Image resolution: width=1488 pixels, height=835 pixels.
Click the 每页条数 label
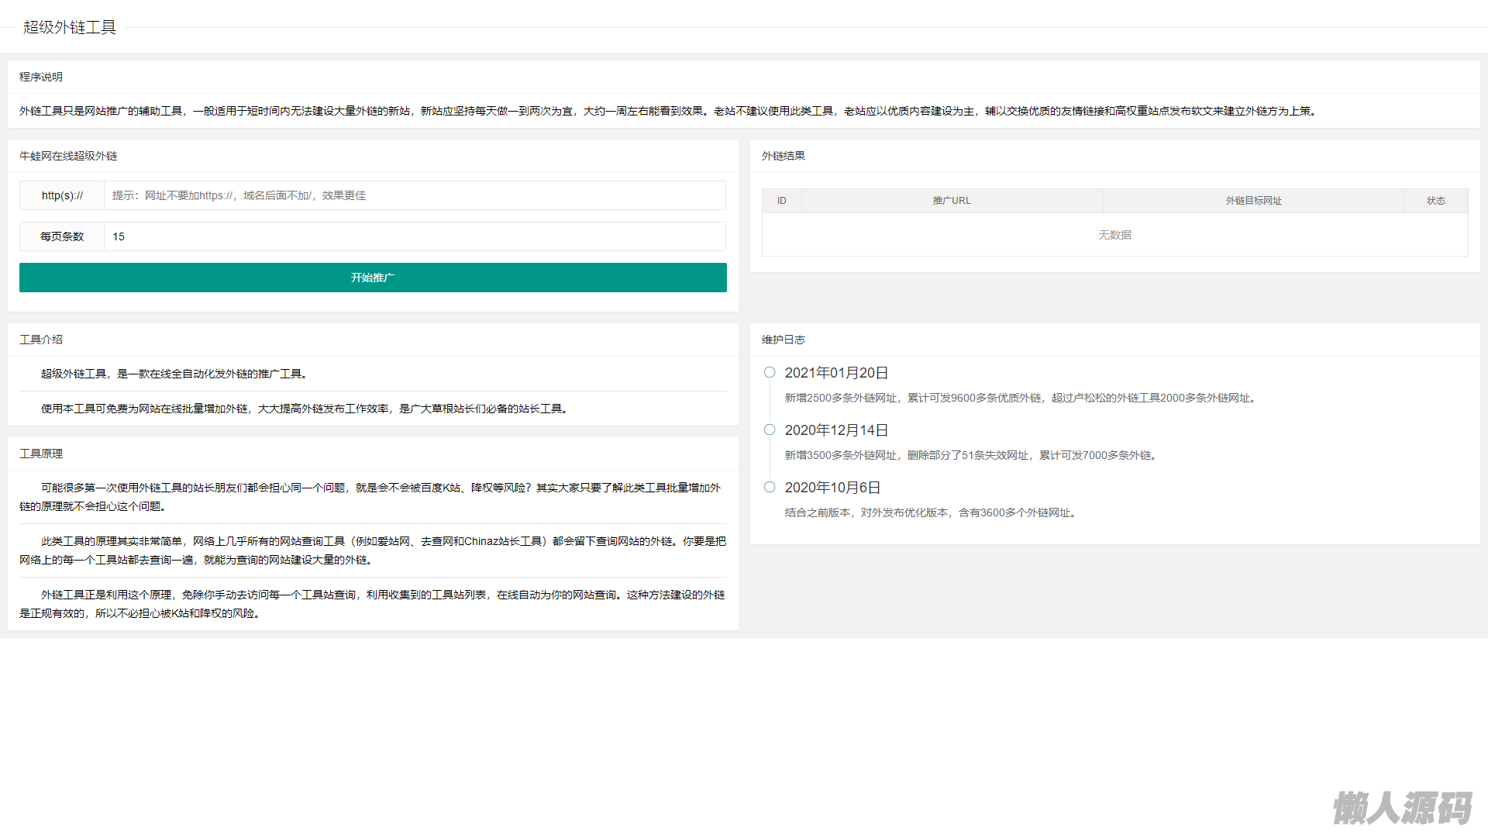62,237
